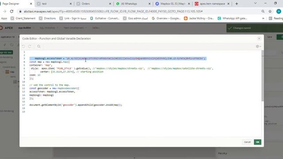Cancel the Code Editor dialog
283x159 pixels.
pyautogui.click(x=247, y=142)
